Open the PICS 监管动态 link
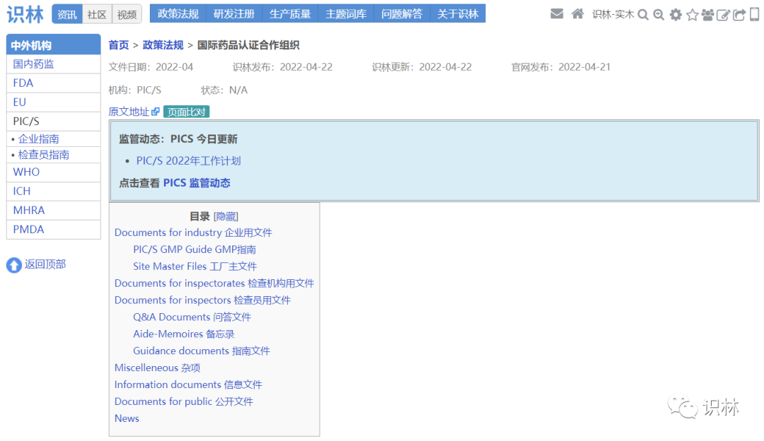Image resolution: width=764 pixels, height=441 pixels. pos(197,183)
